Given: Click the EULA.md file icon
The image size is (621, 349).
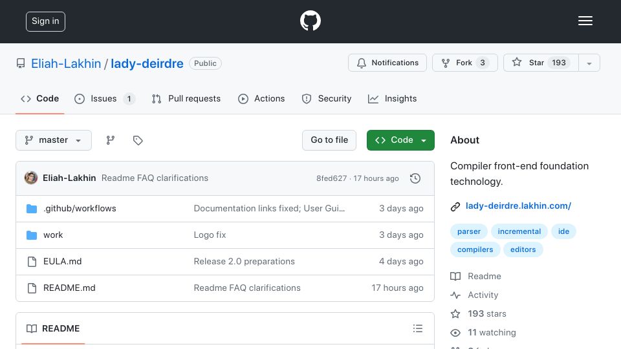Looking at the screenshot, I should 32,262.
